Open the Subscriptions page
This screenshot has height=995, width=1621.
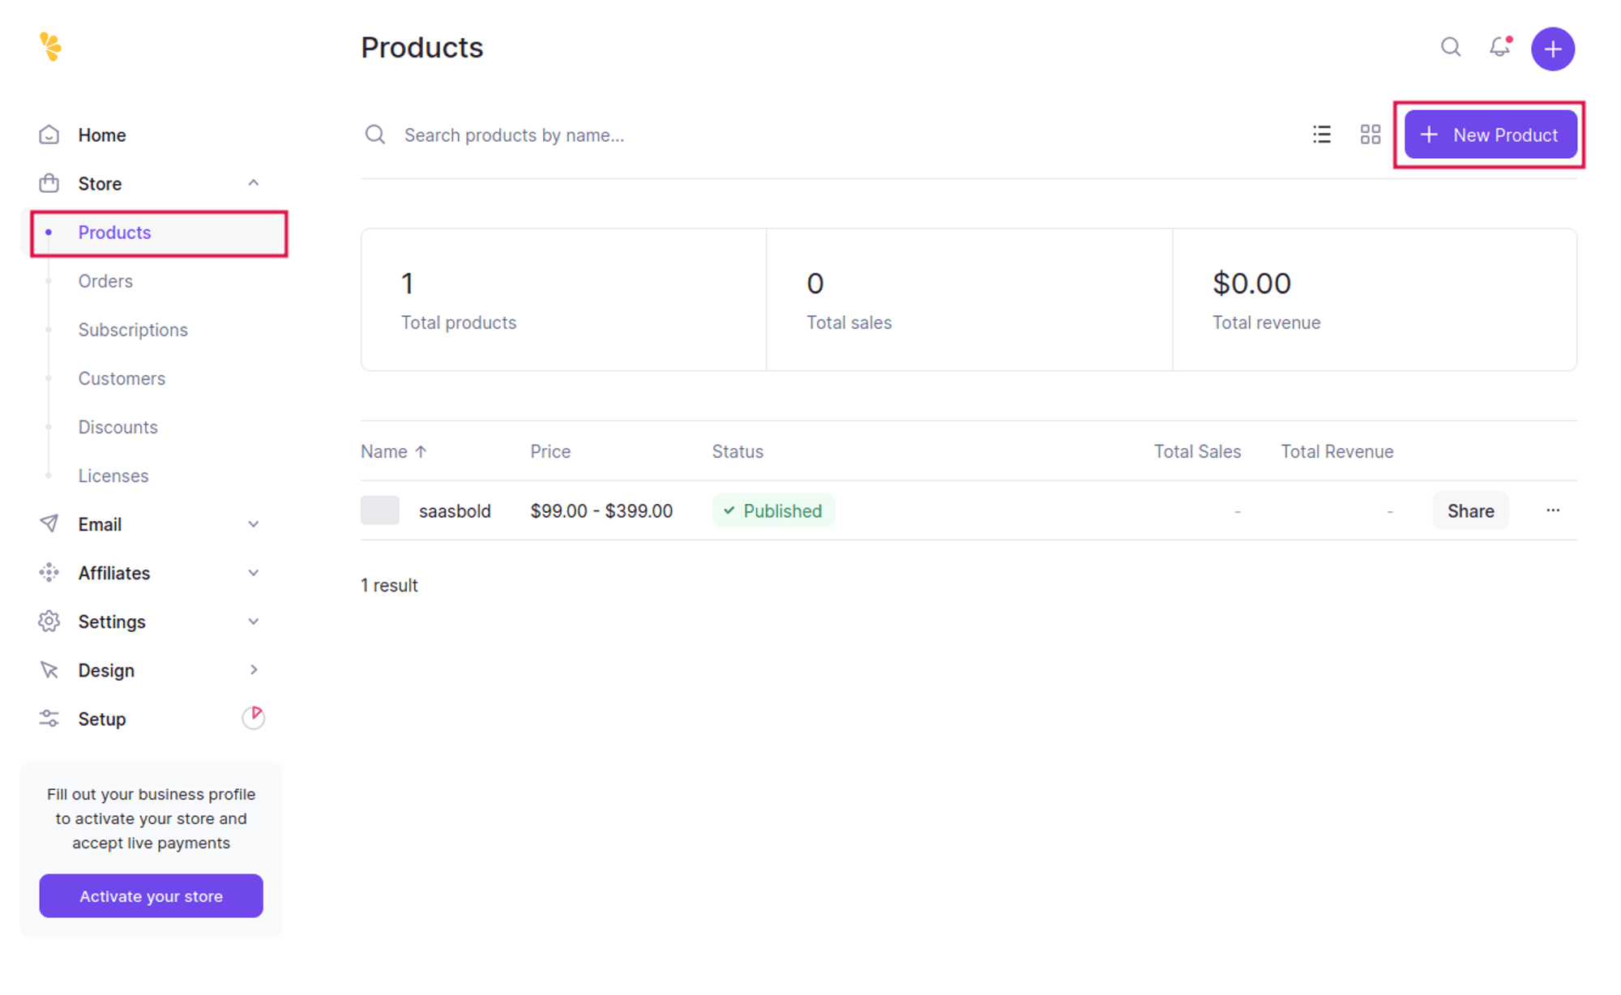point(133,329)
